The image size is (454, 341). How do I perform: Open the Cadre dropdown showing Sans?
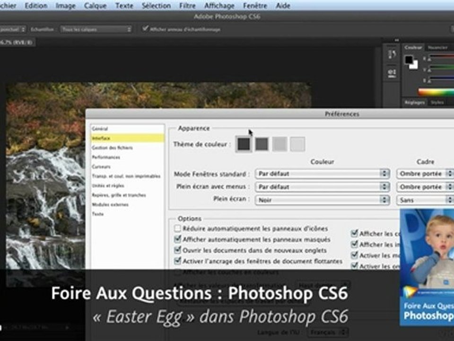[425, 200]
